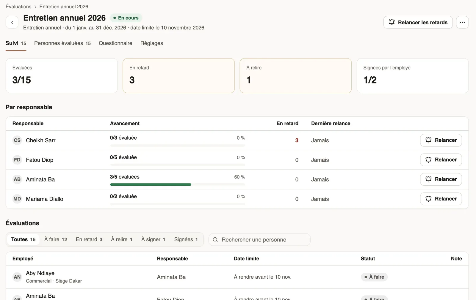Viewport: 476px width, 300px height.
Task: Filter evaluations by Signées
Action: click(x=186, y=239)
